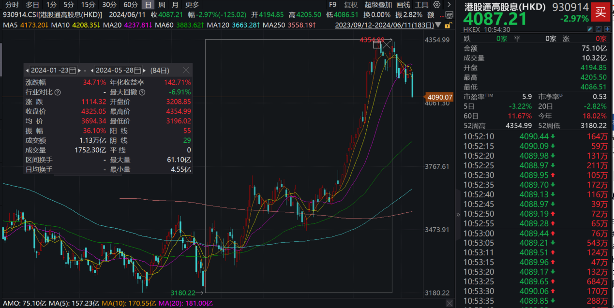Toggle 复权 price adjustment mode
This screenshot has width=614, height=308.
coord(350,5)
